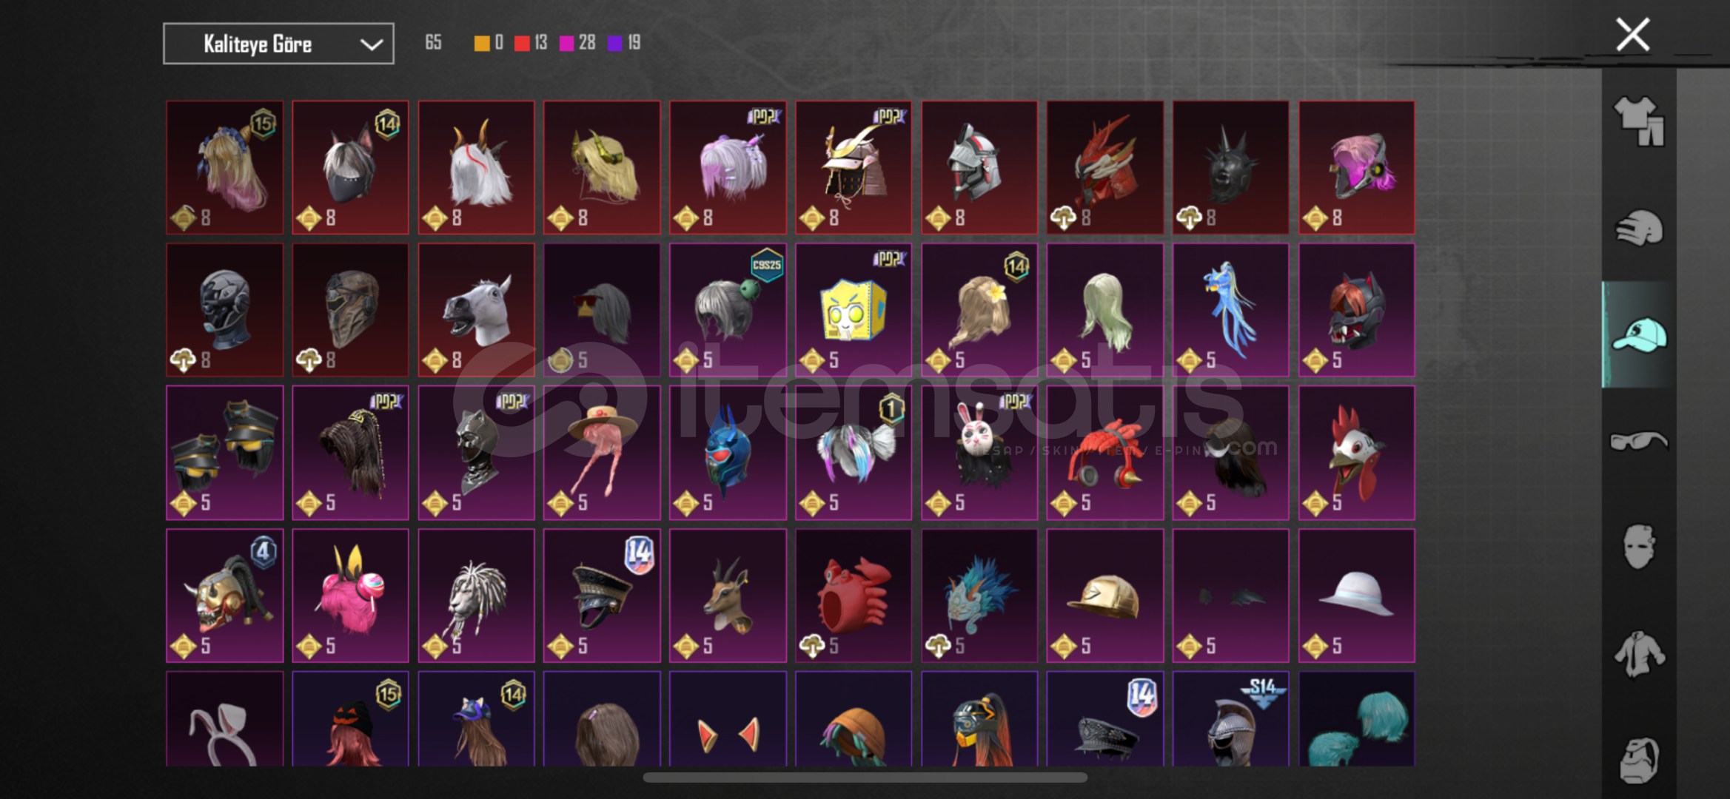
Task: Select the jacket category icon
Action: pyautogui.click(x=1639, y=653)
